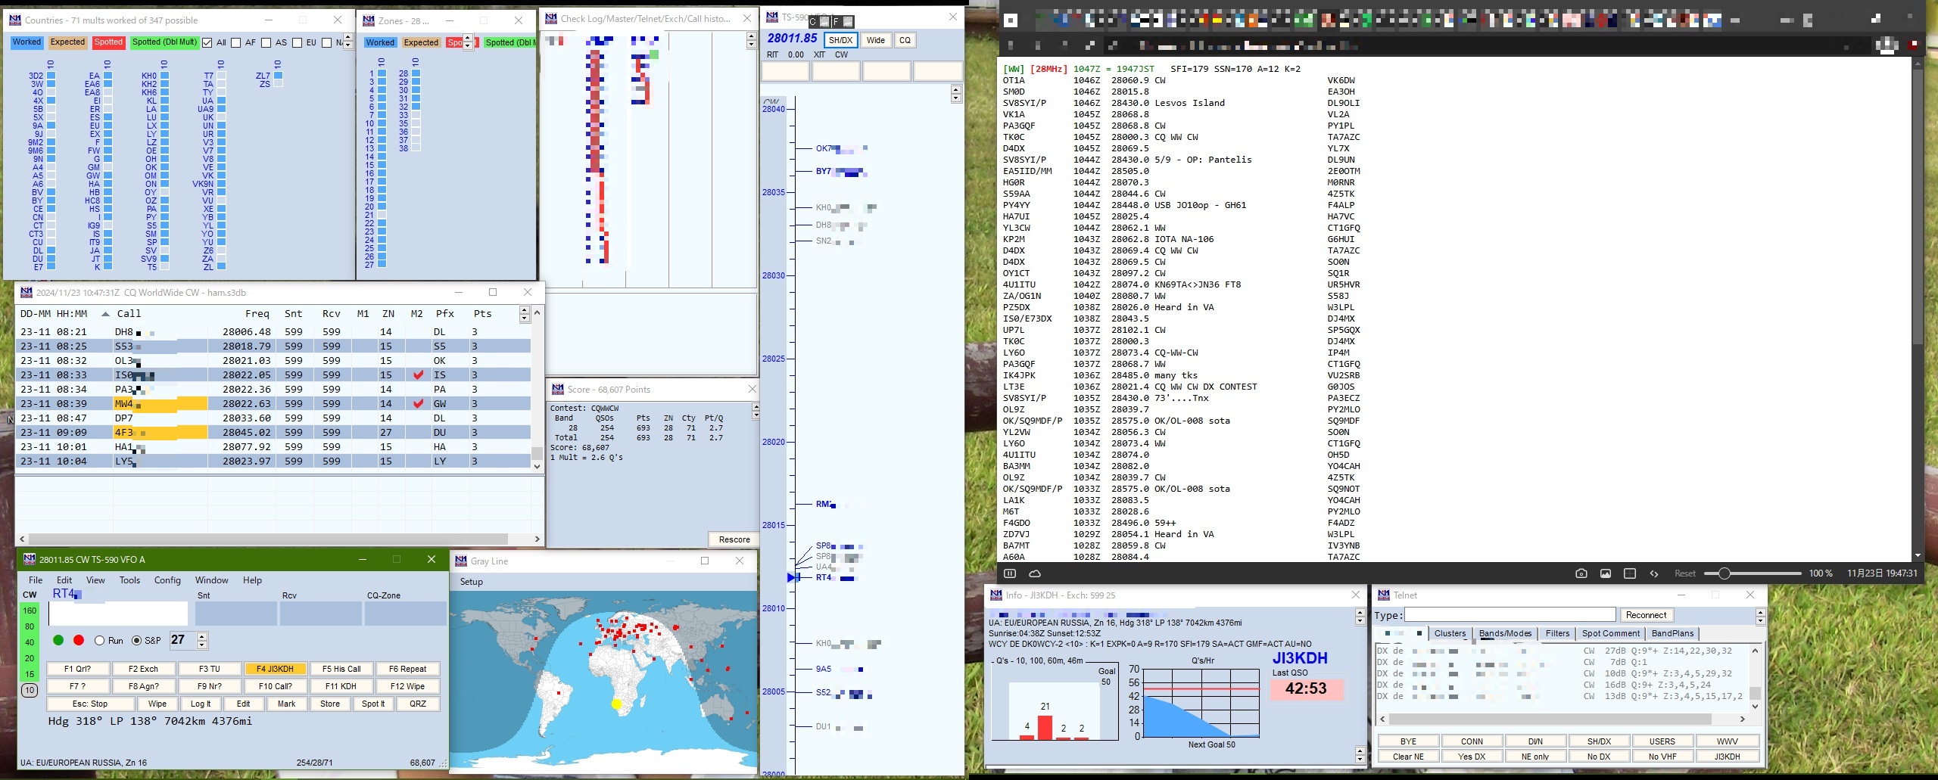Screen dimensions: 1938x780
Task: Click the F4 JI3KDH function button
Action: point(275,669)
